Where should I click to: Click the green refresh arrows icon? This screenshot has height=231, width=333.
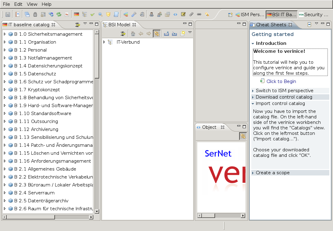click(x=59, y=14)
